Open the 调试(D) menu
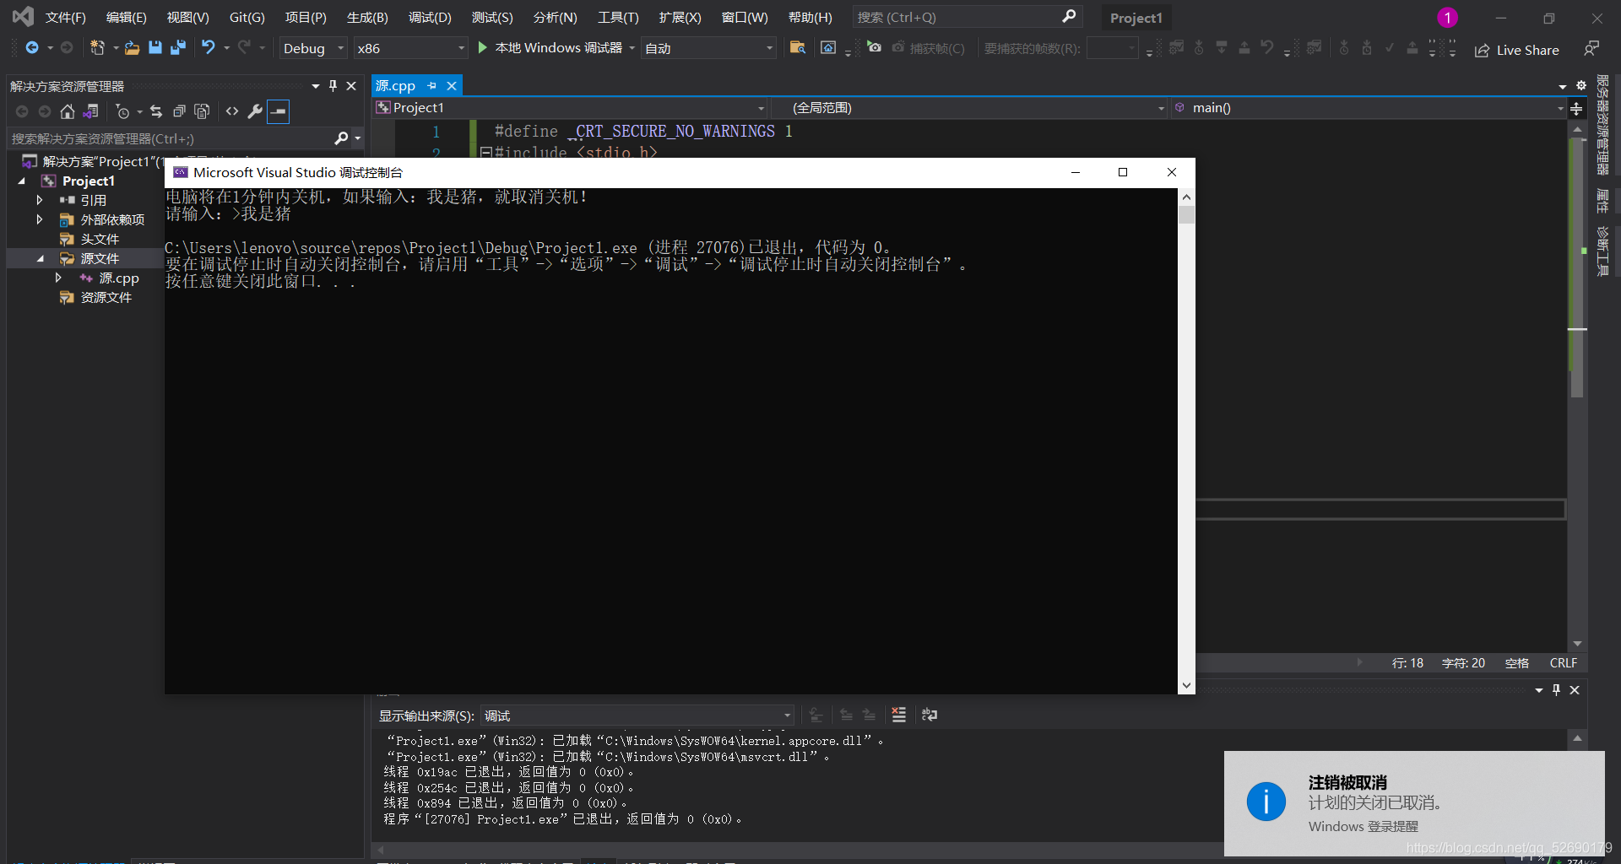1621x864 pixels. [x=430, y=18]
